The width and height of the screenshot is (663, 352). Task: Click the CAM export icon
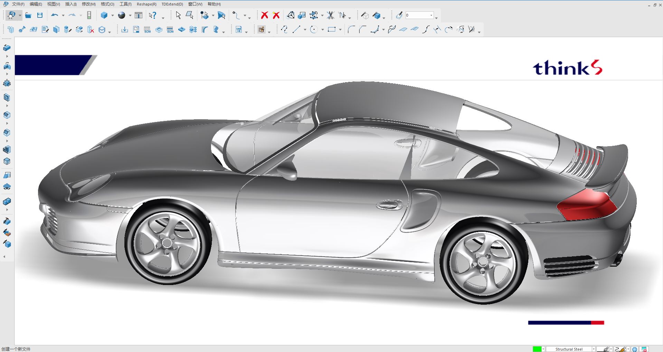[x=239, y=30]
